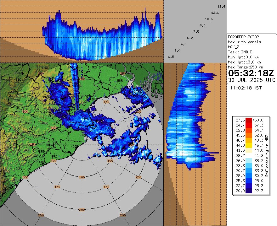This screenshot has height=226, width=277.
Task: Click the KNJ station label
Action: (46, 97)
